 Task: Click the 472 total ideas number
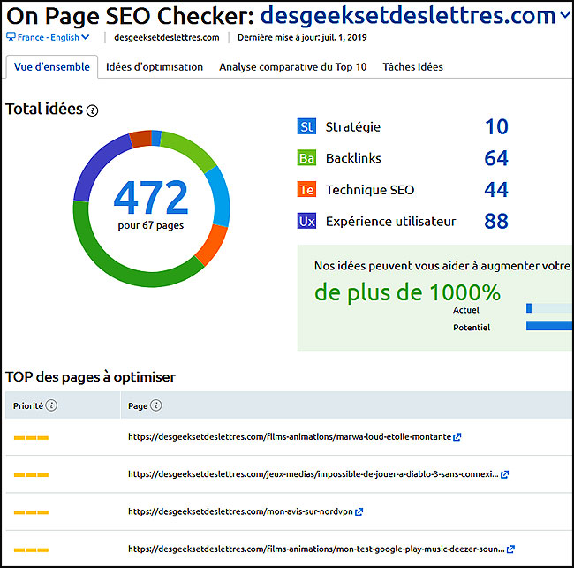[x=151, y=197]
